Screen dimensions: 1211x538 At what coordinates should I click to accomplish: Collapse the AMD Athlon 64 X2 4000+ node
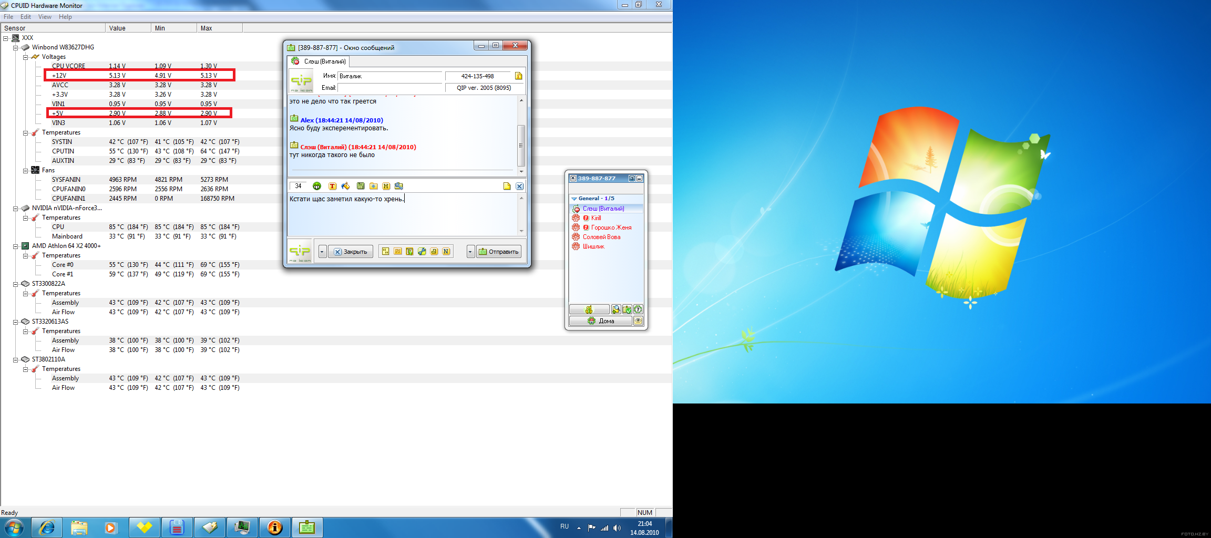tap(15, 246)
